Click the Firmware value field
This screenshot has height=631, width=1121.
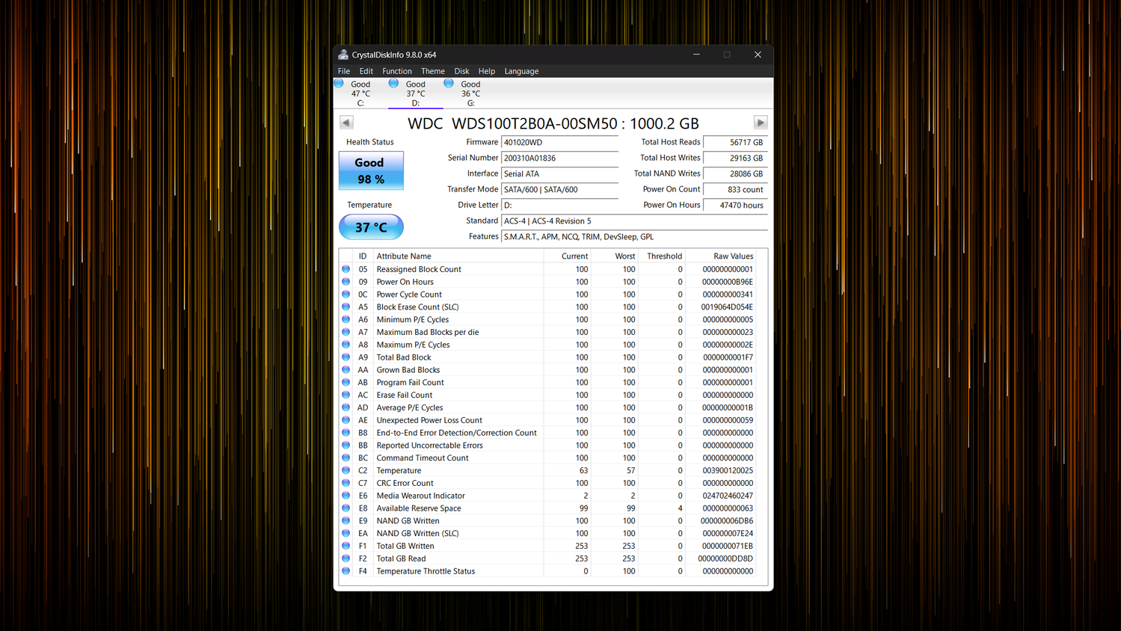pos(559,142)
